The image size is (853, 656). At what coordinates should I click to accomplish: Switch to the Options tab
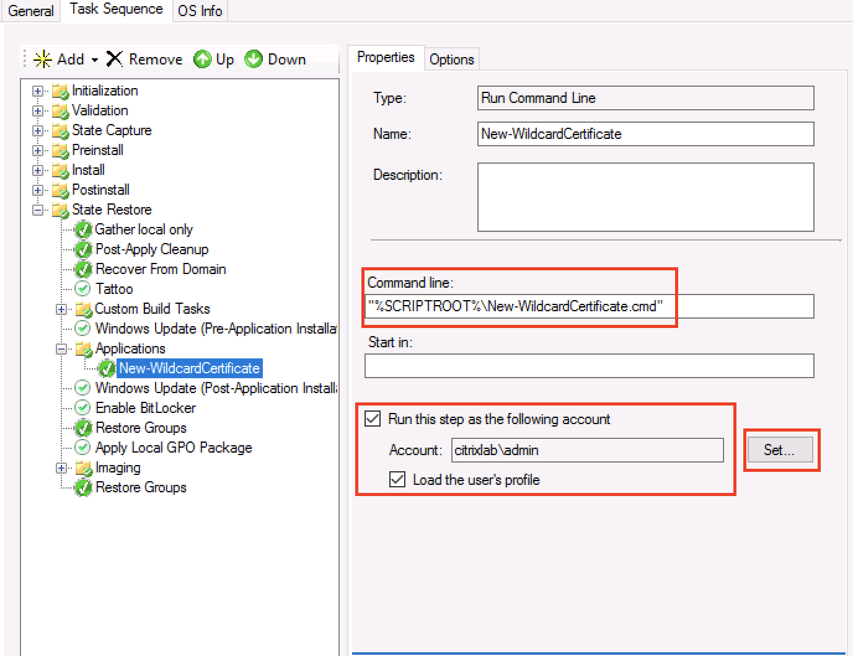[x=451, y=60]
